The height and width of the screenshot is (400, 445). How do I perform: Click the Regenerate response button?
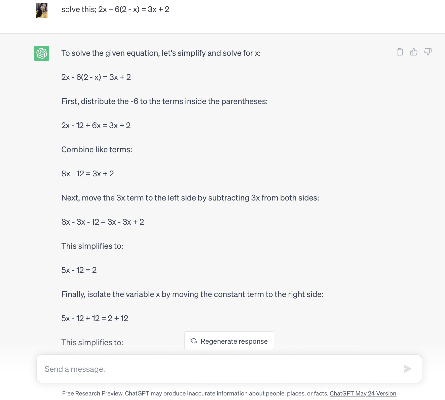pyautogui.click(x=229, y=341)
